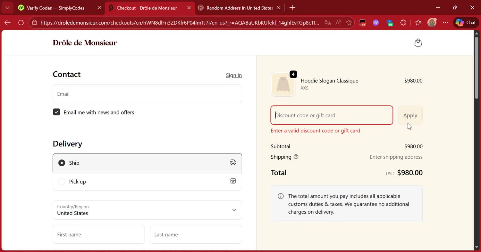Open Copilot Chat button

466,23
